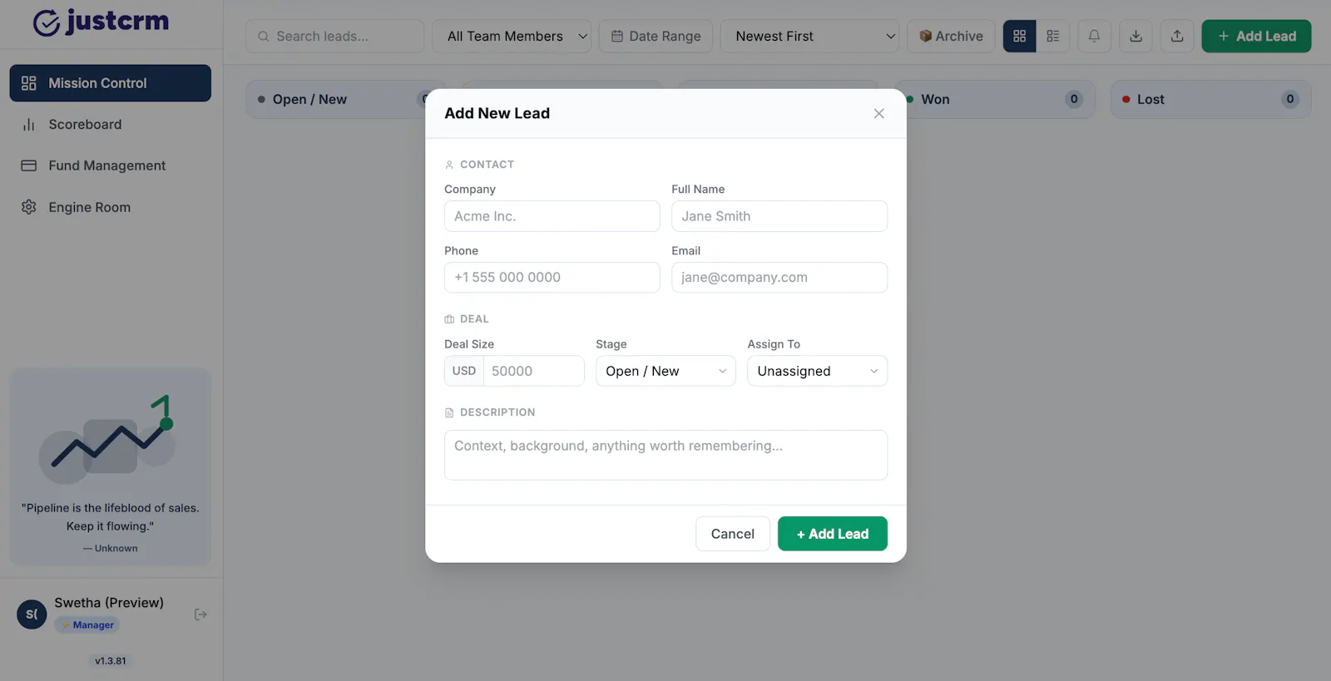
Task: Click the Manager role badge
Action: 87,625
